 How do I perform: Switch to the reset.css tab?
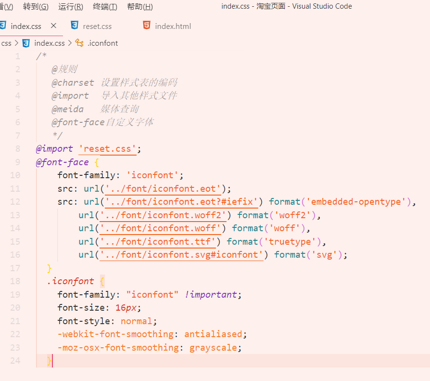point(97,26)
